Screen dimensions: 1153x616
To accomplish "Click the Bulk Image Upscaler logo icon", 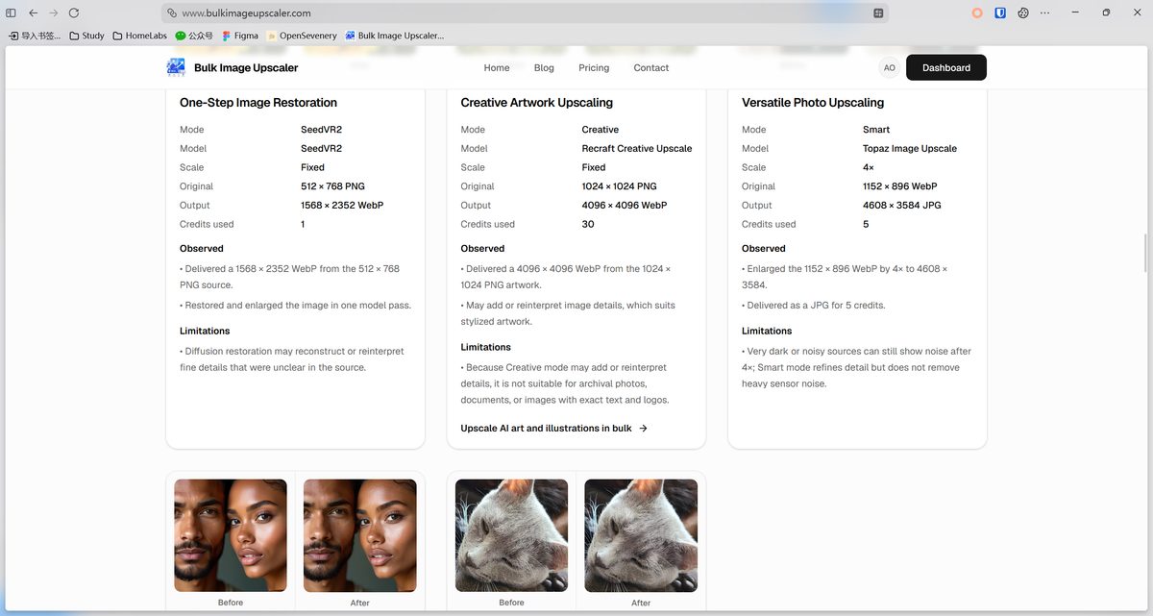I will point(176,67).
